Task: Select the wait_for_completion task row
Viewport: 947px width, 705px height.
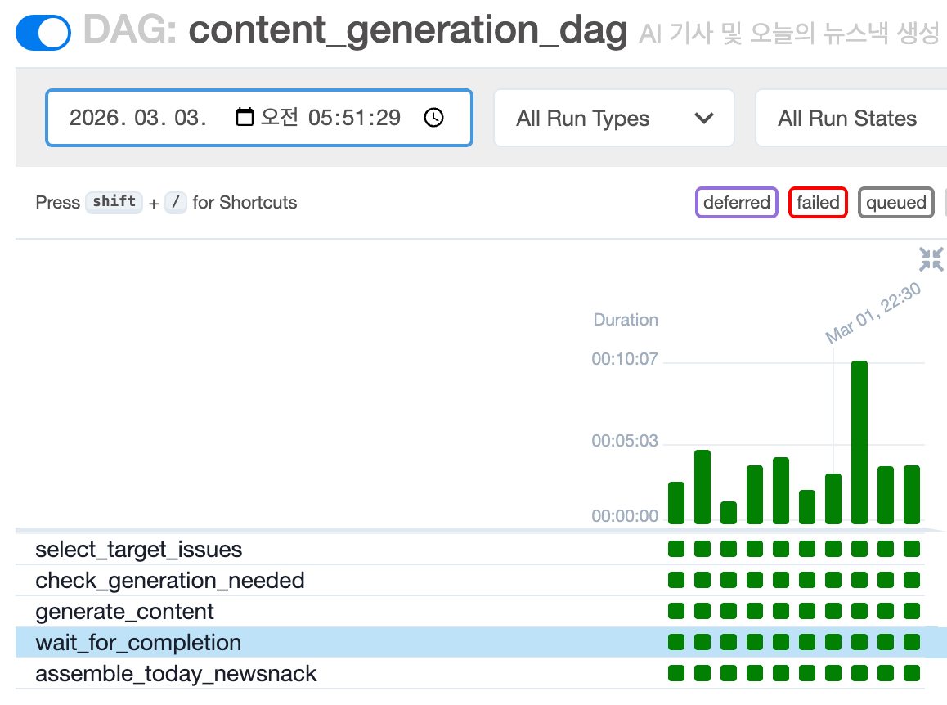Action: (138, 643)
